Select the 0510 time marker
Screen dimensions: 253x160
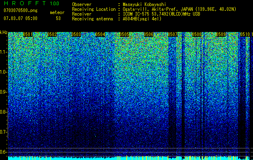coord(245,34)
